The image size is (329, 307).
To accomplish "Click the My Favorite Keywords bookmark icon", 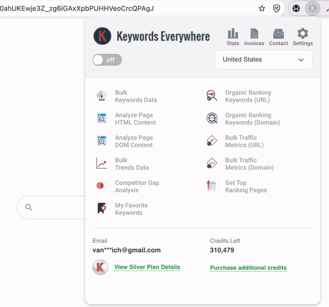I will (102, 208).
